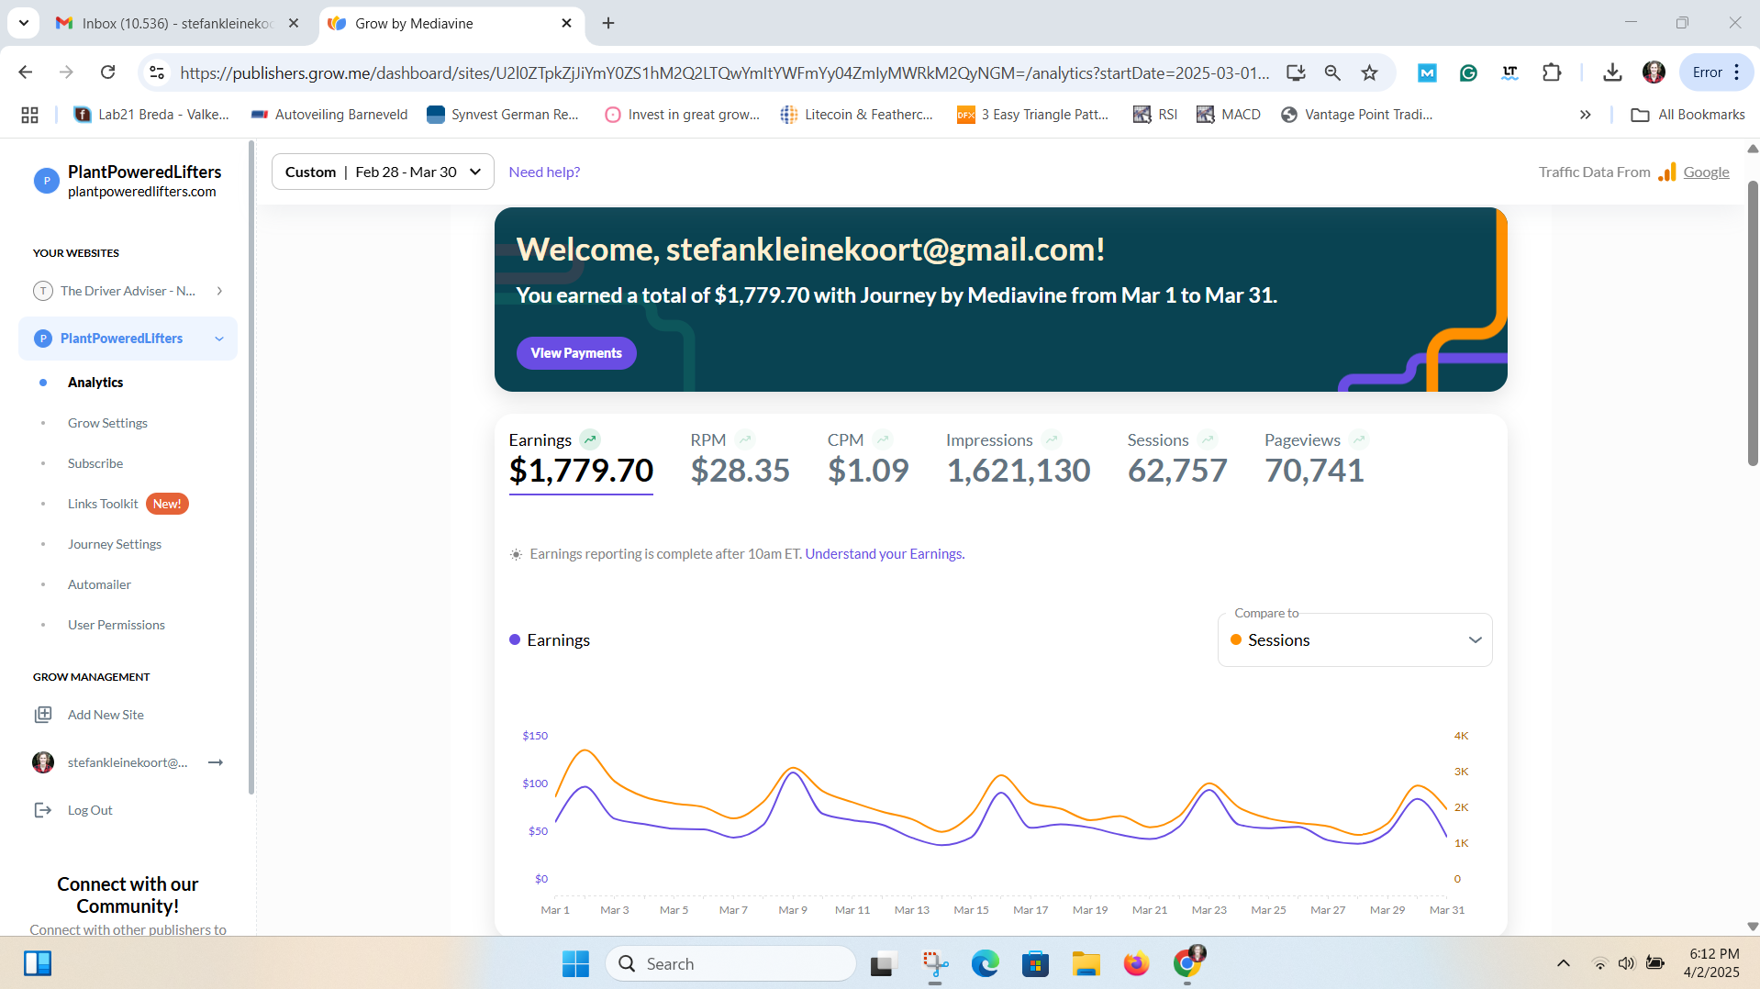
Task: Open Firefox from the taskbar
Action: click(1136, 963)
